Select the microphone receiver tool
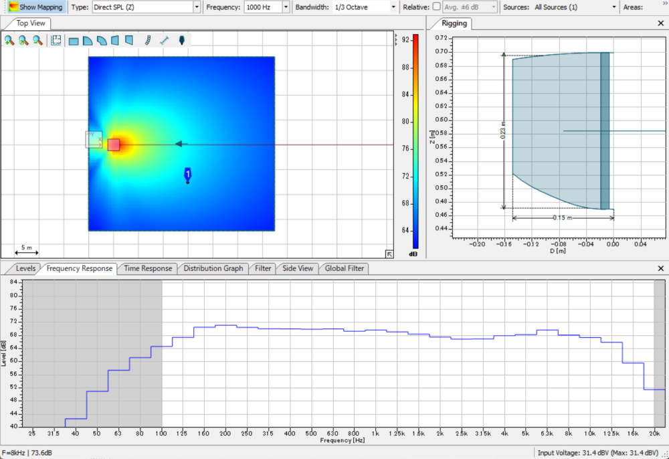This screenshot has width=669, height=459. coord(182,41)
